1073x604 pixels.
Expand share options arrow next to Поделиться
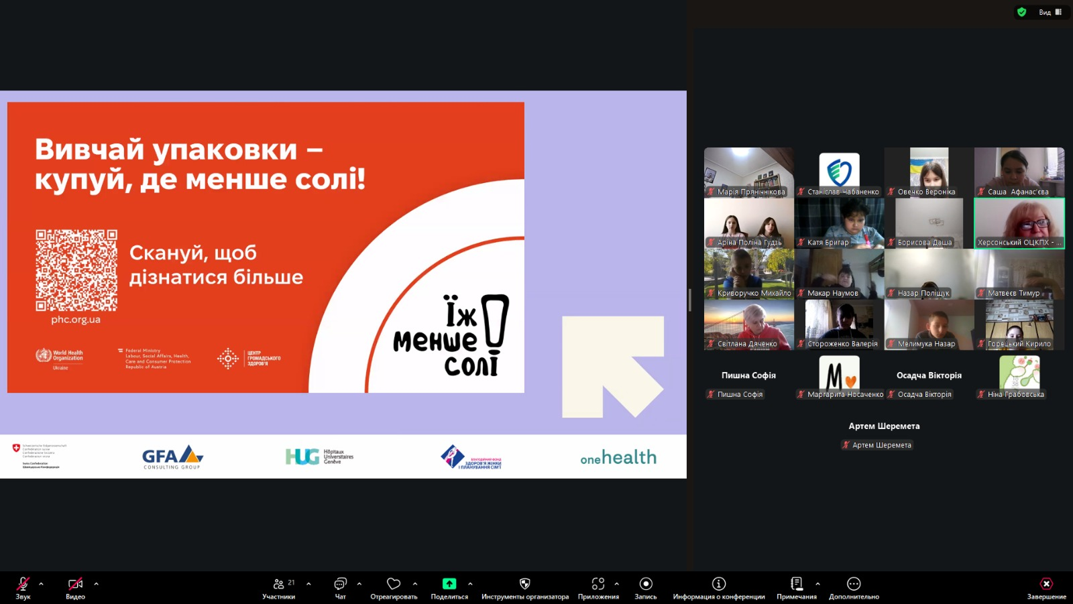coord(470,584)
